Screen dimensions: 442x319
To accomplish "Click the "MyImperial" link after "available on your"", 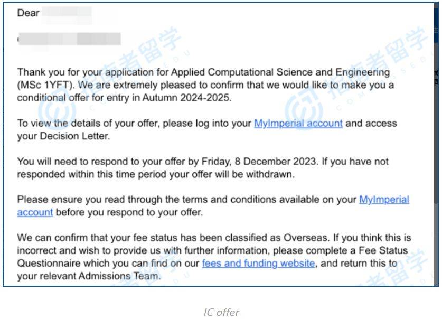I will (x=384, y=200).
